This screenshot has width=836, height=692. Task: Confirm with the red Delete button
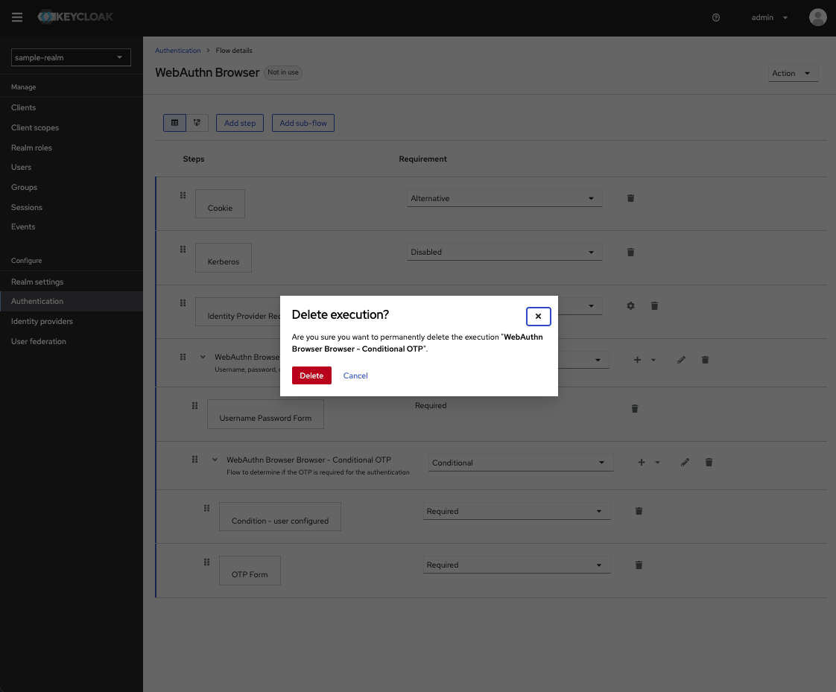tap(311, 375)
